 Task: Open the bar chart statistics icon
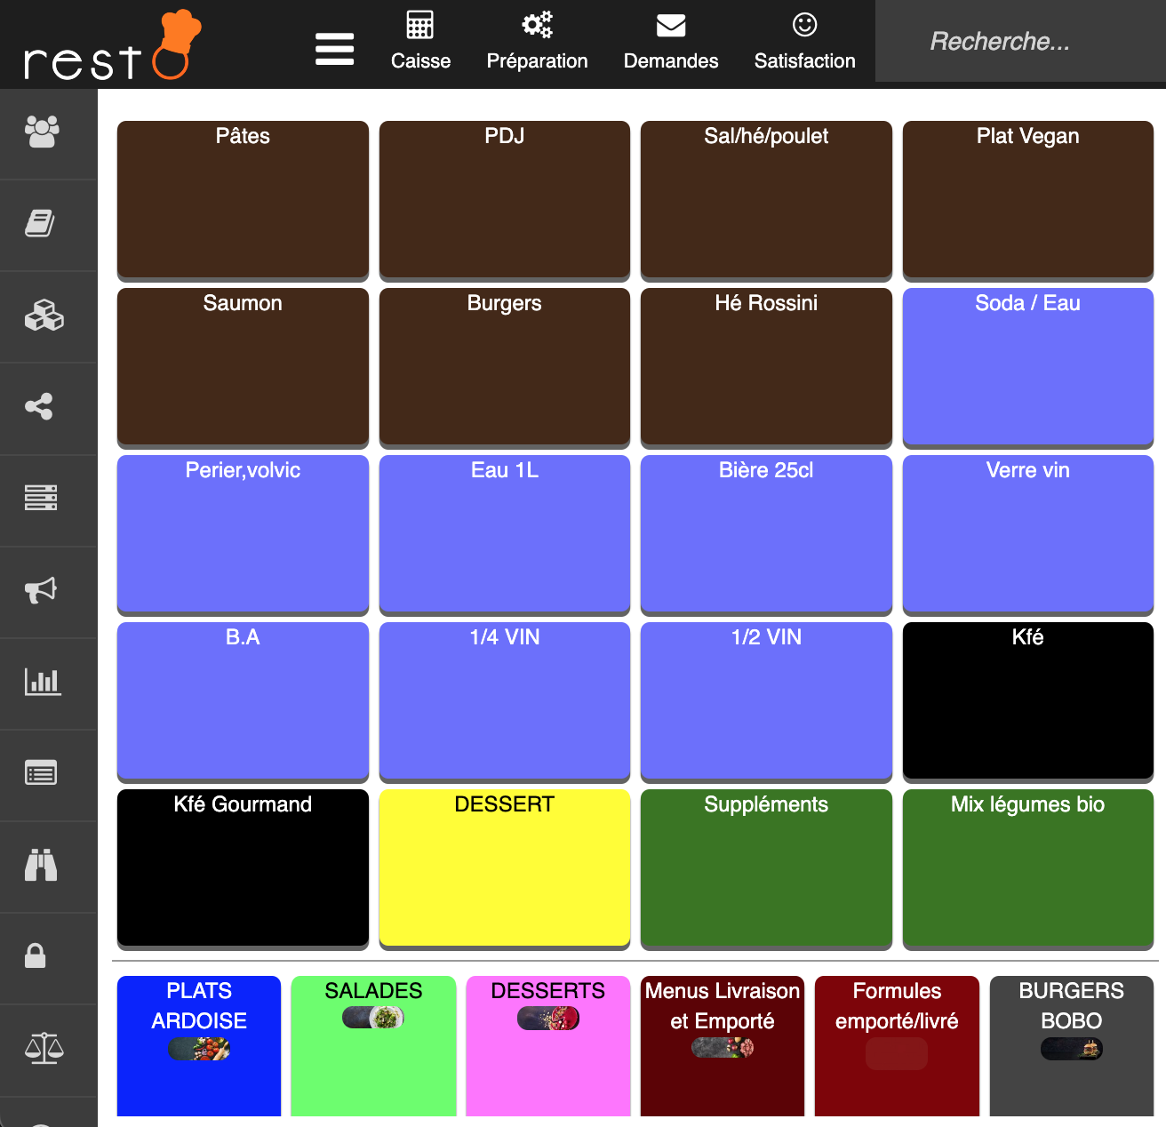point(42,682)
